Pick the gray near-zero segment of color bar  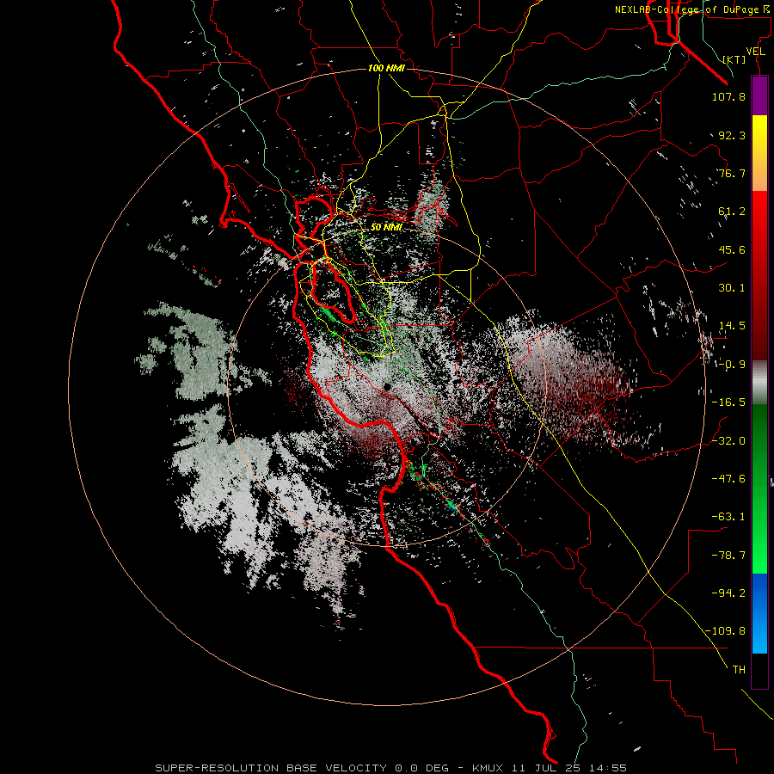point(759,382)
